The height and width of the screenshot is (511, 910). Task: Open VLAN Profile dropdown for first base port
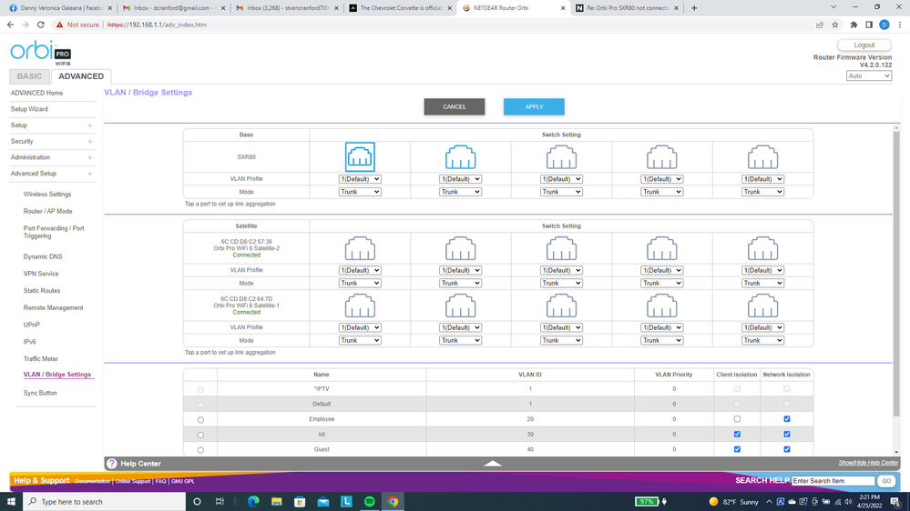360,179
